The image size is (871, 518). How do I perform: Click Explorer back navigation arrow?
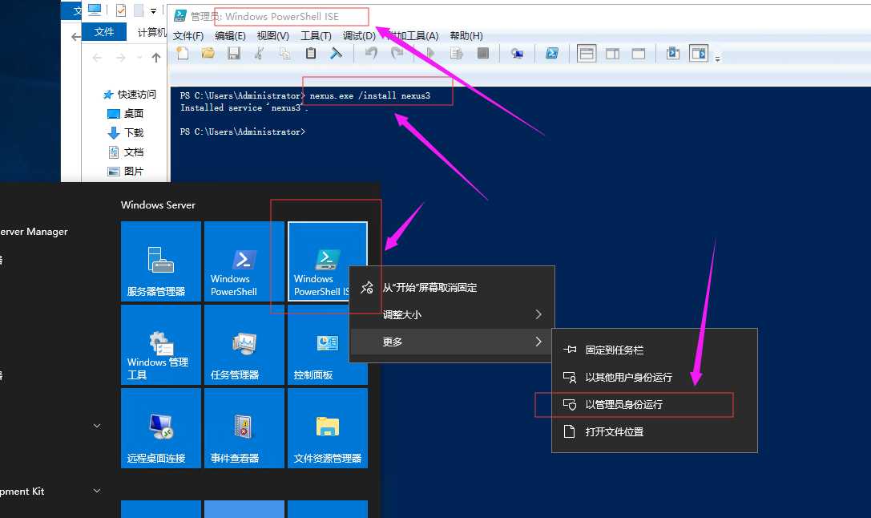click(97, 58)
